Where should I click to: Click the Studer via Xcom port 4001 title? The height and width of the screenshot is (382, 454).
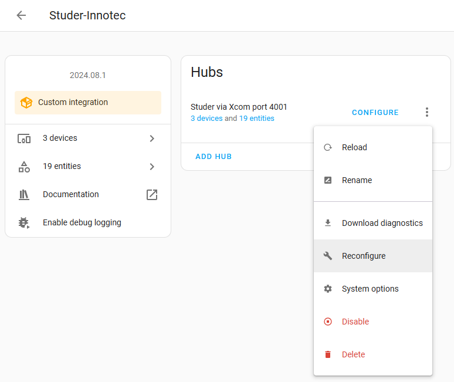coord(239,107)
